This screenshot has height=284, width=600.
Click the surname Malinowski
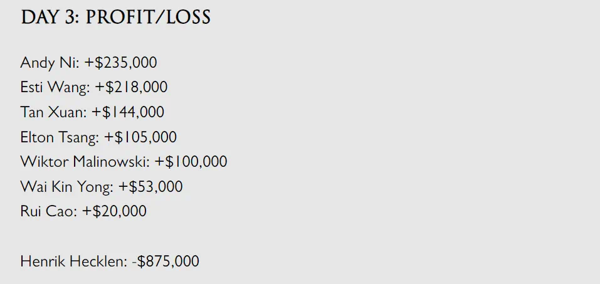pos(112,161)
